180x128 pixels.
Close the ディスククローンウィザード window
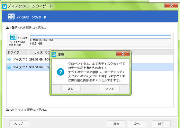click(x=171, y=5)
